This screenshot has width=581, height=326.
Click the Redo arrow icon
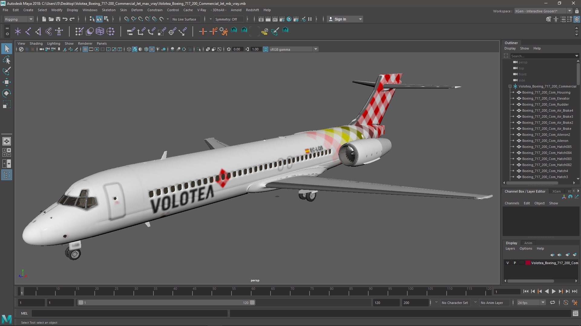[x=72, y=19]
